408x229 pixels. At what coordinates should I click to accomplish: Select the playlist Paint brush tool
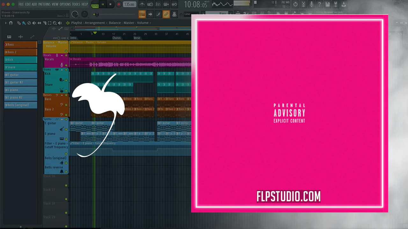pos(24,23)
